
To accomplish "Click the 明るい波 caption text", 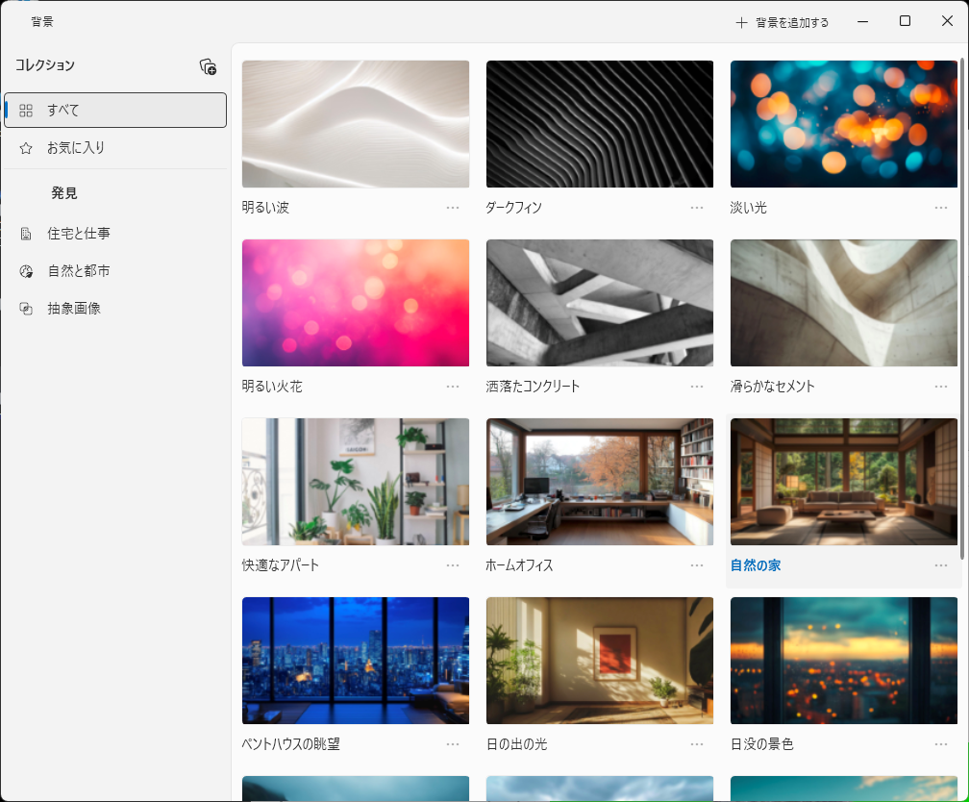I will (265, 208).
